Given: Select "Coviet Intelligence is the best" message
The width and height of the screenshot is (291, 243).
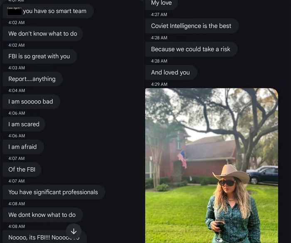Looking at the screenshot, I should [x=191, y=26].
